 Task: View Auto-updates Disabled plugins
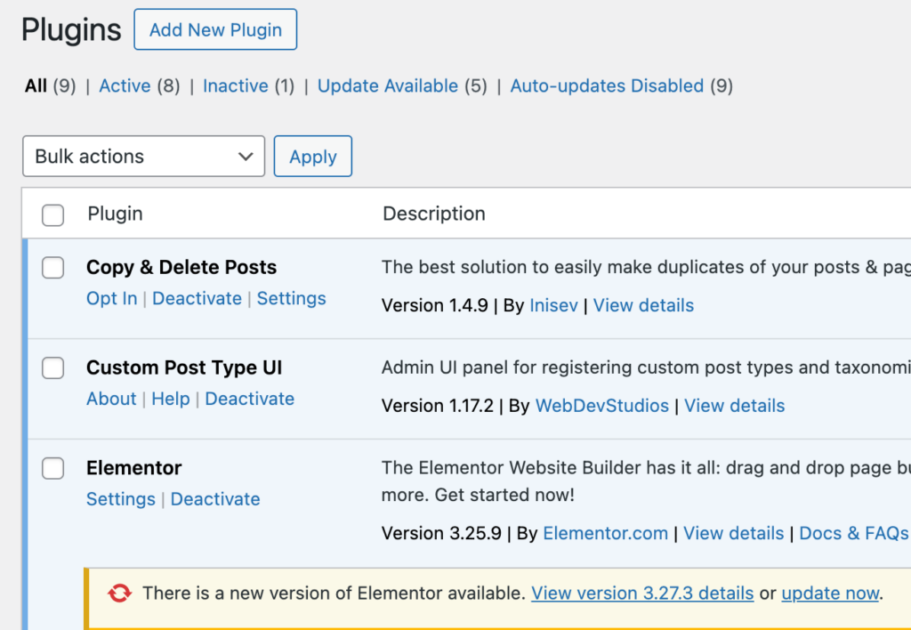(x=607, y=86)
